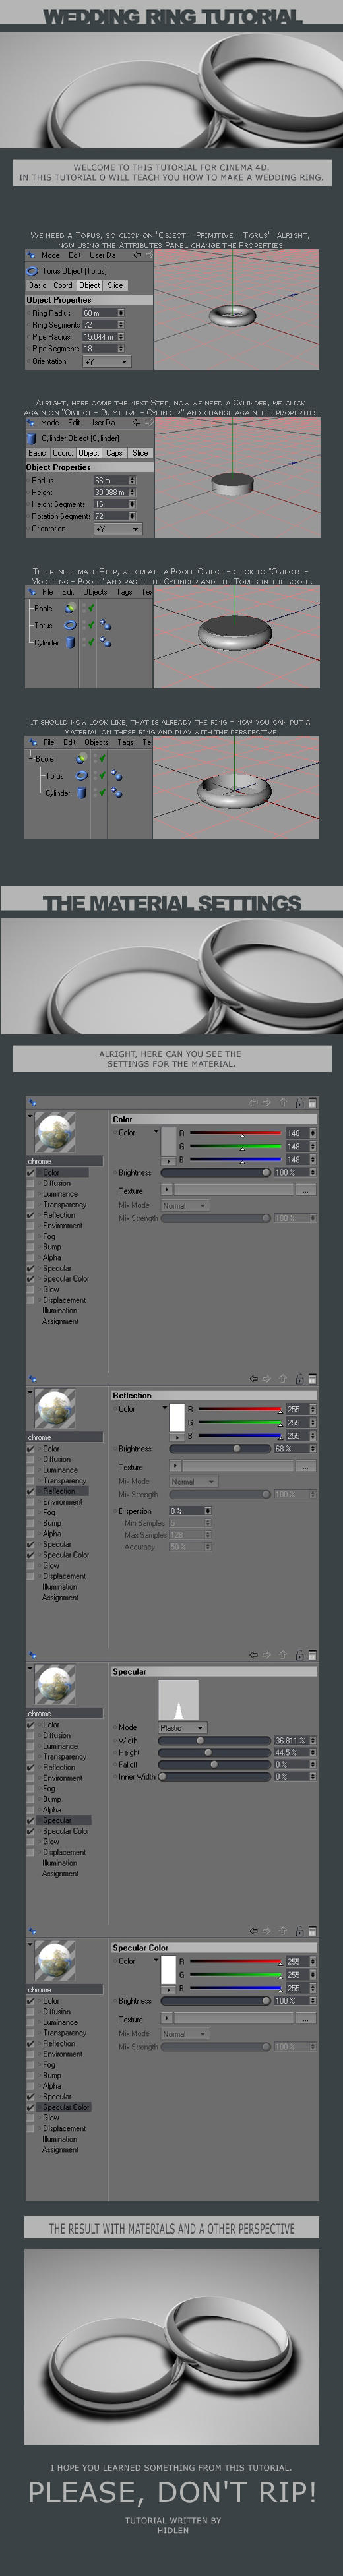
Task: Open the Mode menu in the Torus attributes panel
Action: (x=50, y=255)
